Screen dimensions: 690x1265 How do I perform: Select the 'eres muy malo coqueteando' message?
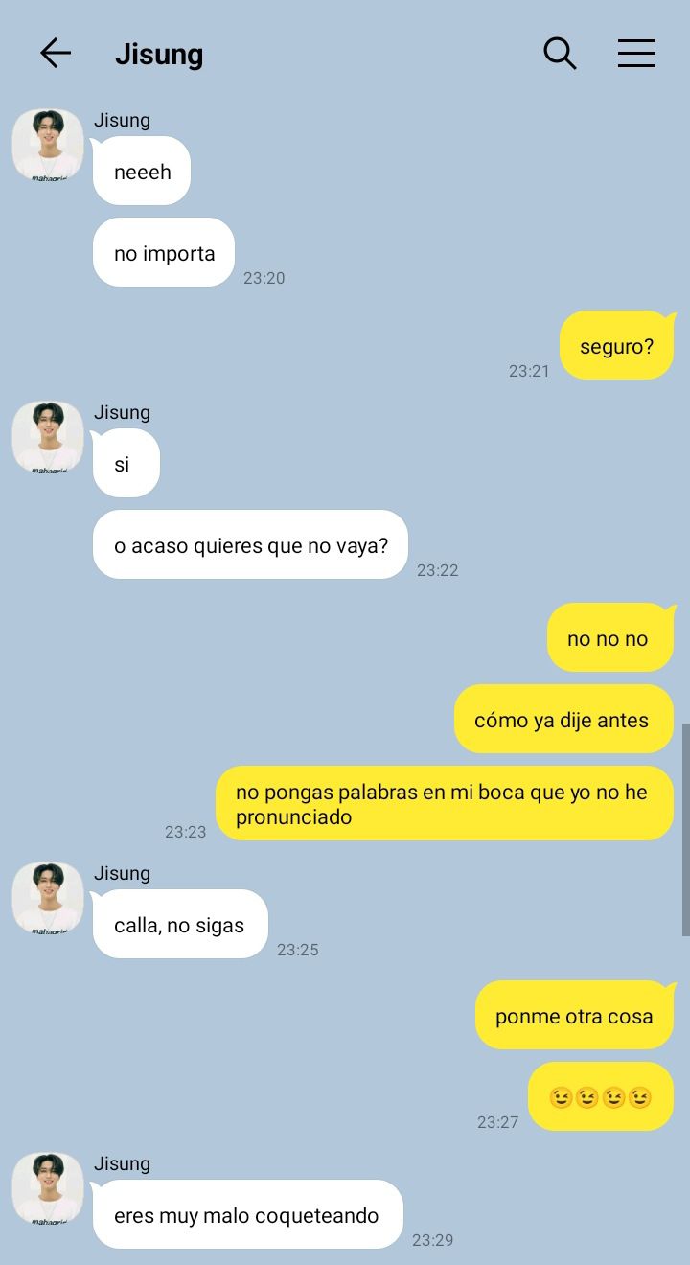tap(247, 1214)
